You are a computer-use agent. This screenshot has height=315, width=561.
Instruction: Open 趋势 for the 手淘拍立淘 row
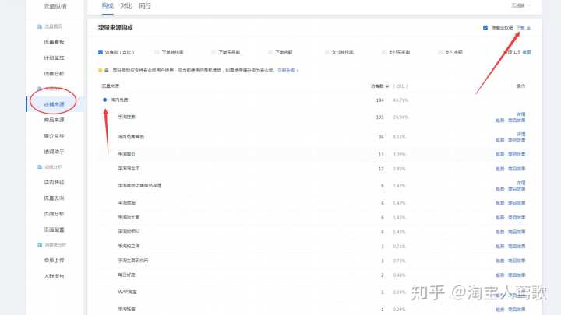(499, 247)
